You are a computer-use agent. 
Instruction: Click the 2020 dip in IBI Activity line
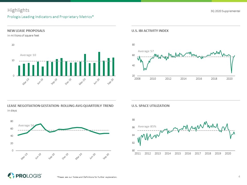coord(231,73)
